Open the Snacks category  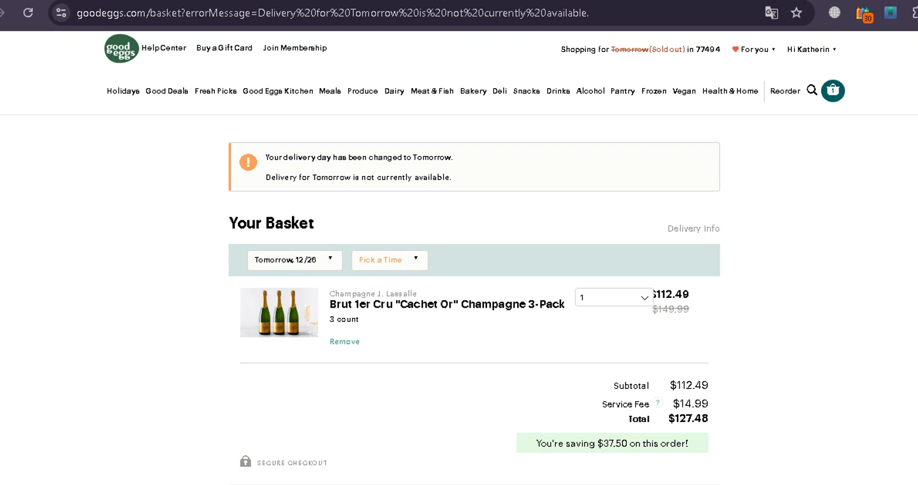tap(526, 91)
